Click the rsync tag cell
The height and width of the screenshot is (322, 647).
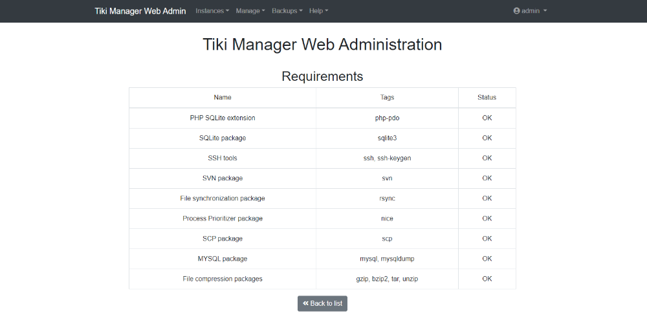(387, 199)
